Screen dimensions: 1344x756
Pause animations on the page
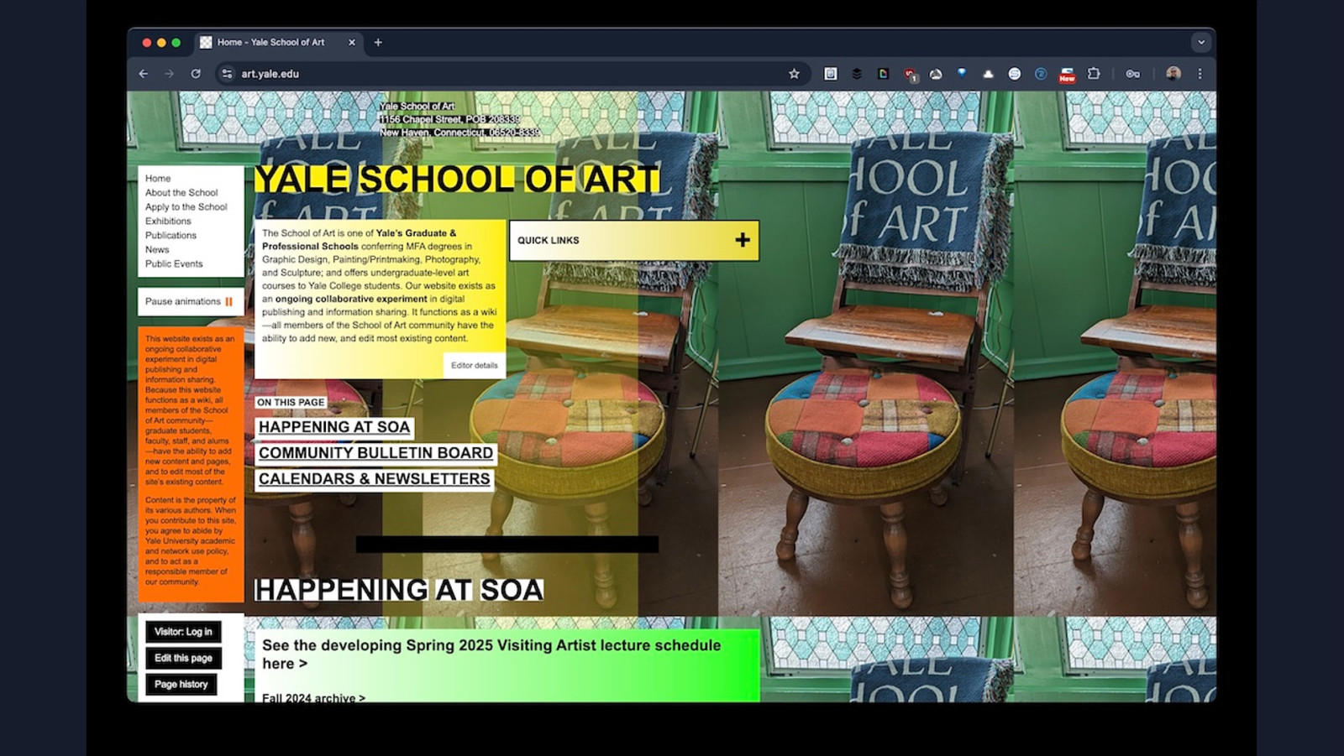(x=191, y=301)
